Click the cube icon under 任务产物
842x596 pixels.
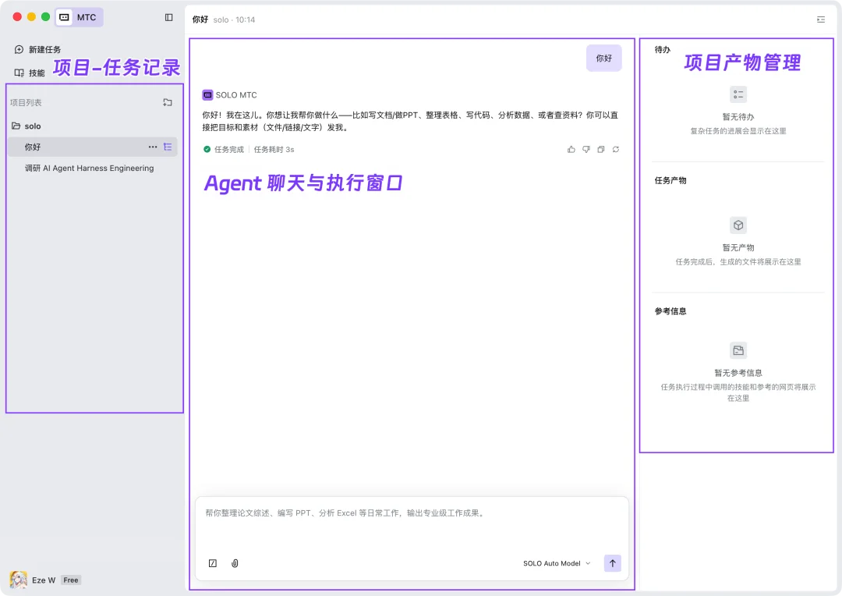(738, 225)
